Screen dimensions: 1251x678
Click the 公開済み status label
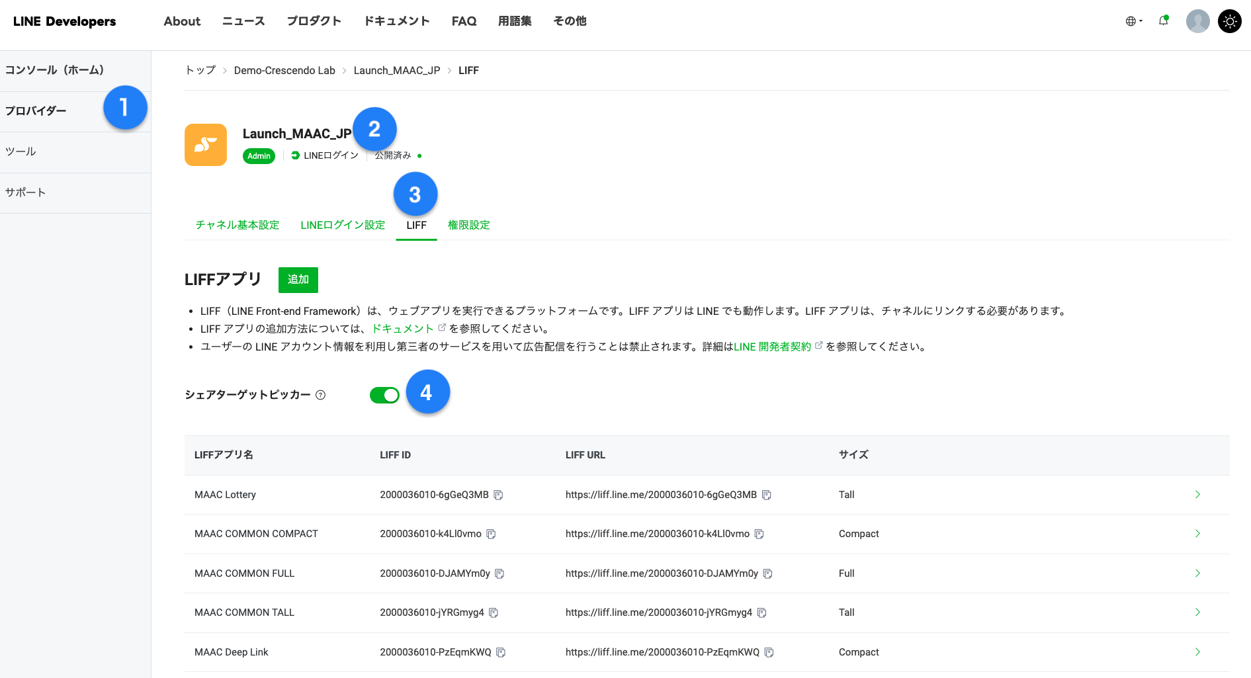point(393,155)
